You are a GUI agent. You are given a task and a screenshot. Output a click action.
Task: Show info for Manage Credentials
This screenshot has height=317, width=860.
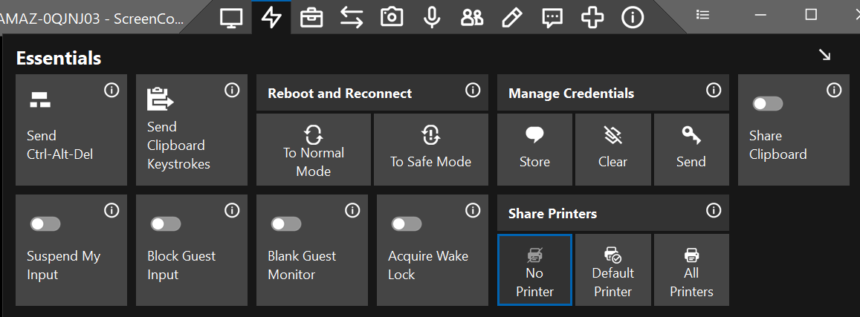(x=714, y=90)
